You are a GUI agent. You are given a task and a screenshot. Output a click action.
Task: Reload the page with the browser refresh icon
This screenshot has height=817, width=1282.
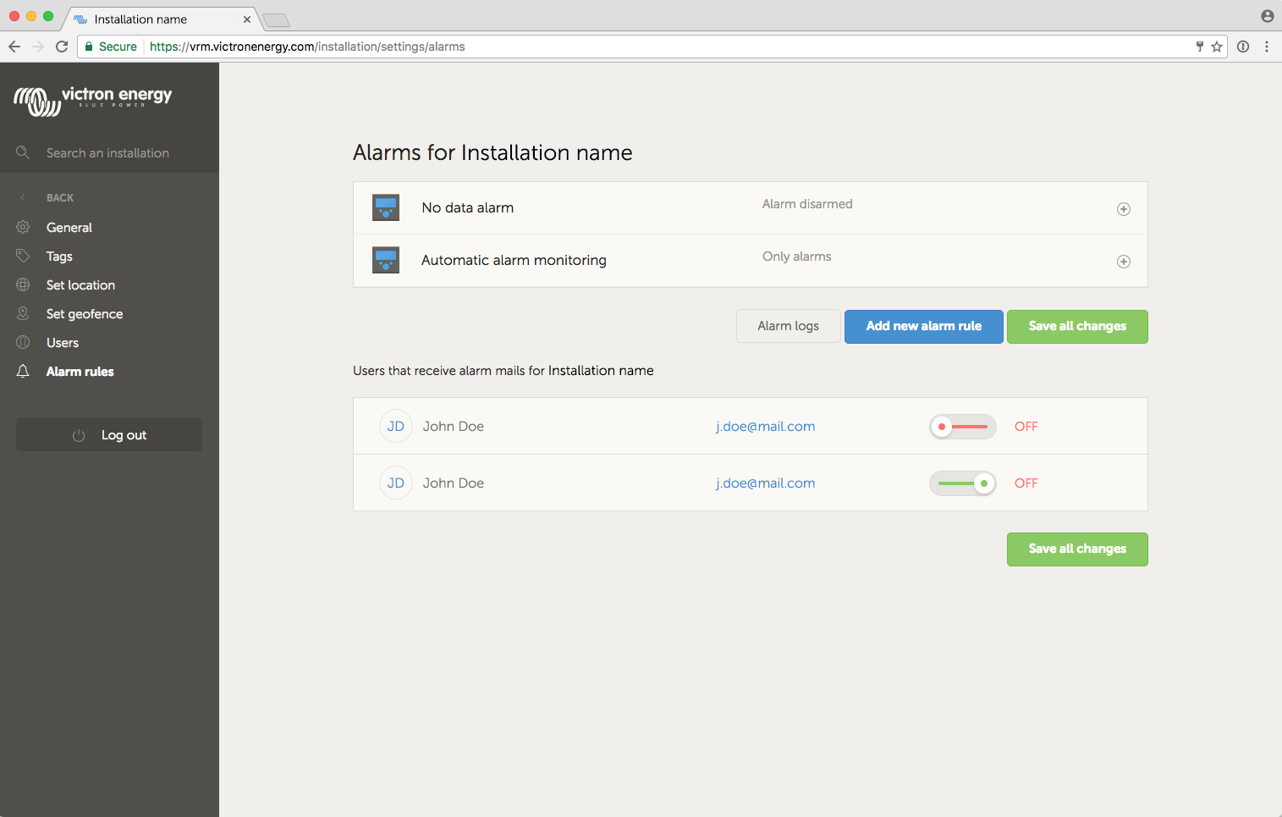click(62, 47)
